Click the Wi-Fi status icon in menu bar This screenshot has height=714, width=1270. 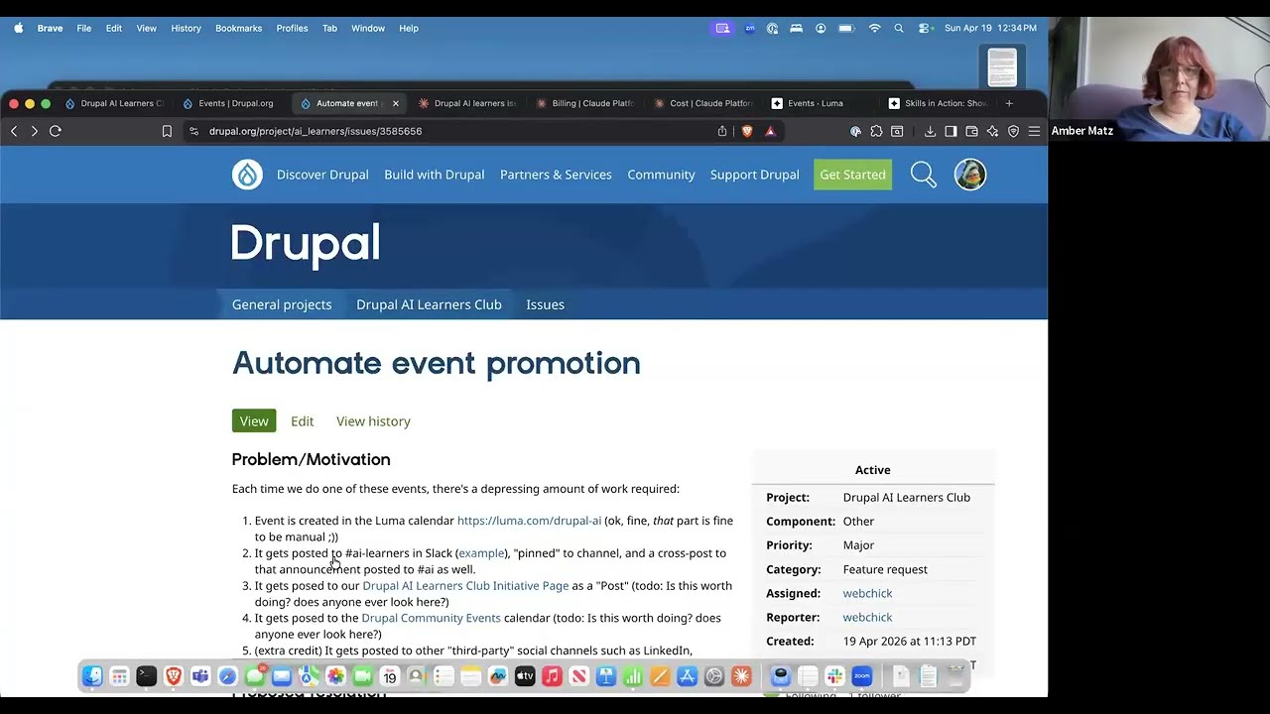[874, 28]
